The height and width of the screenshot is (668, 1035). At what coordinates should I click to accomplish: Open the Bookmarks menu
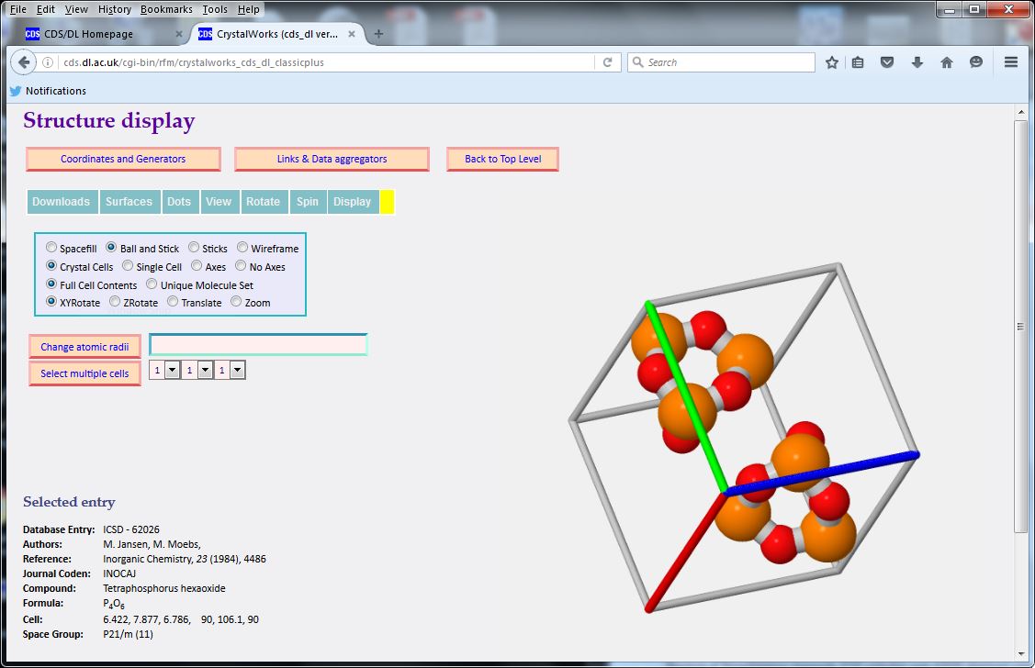pyautogui.click(x=166, y=9)
